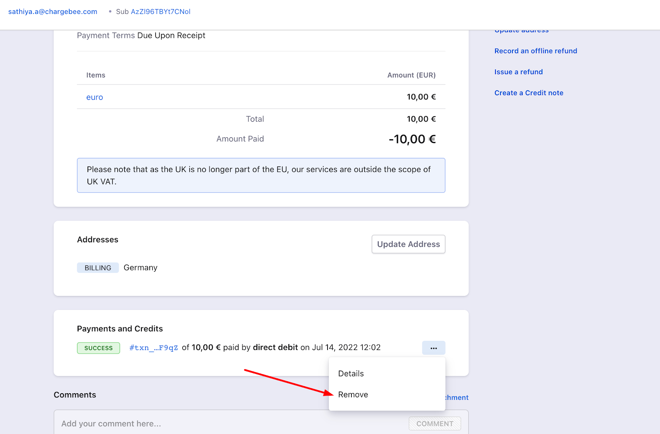Click the UK VAT note box

[x=261, y=175]
